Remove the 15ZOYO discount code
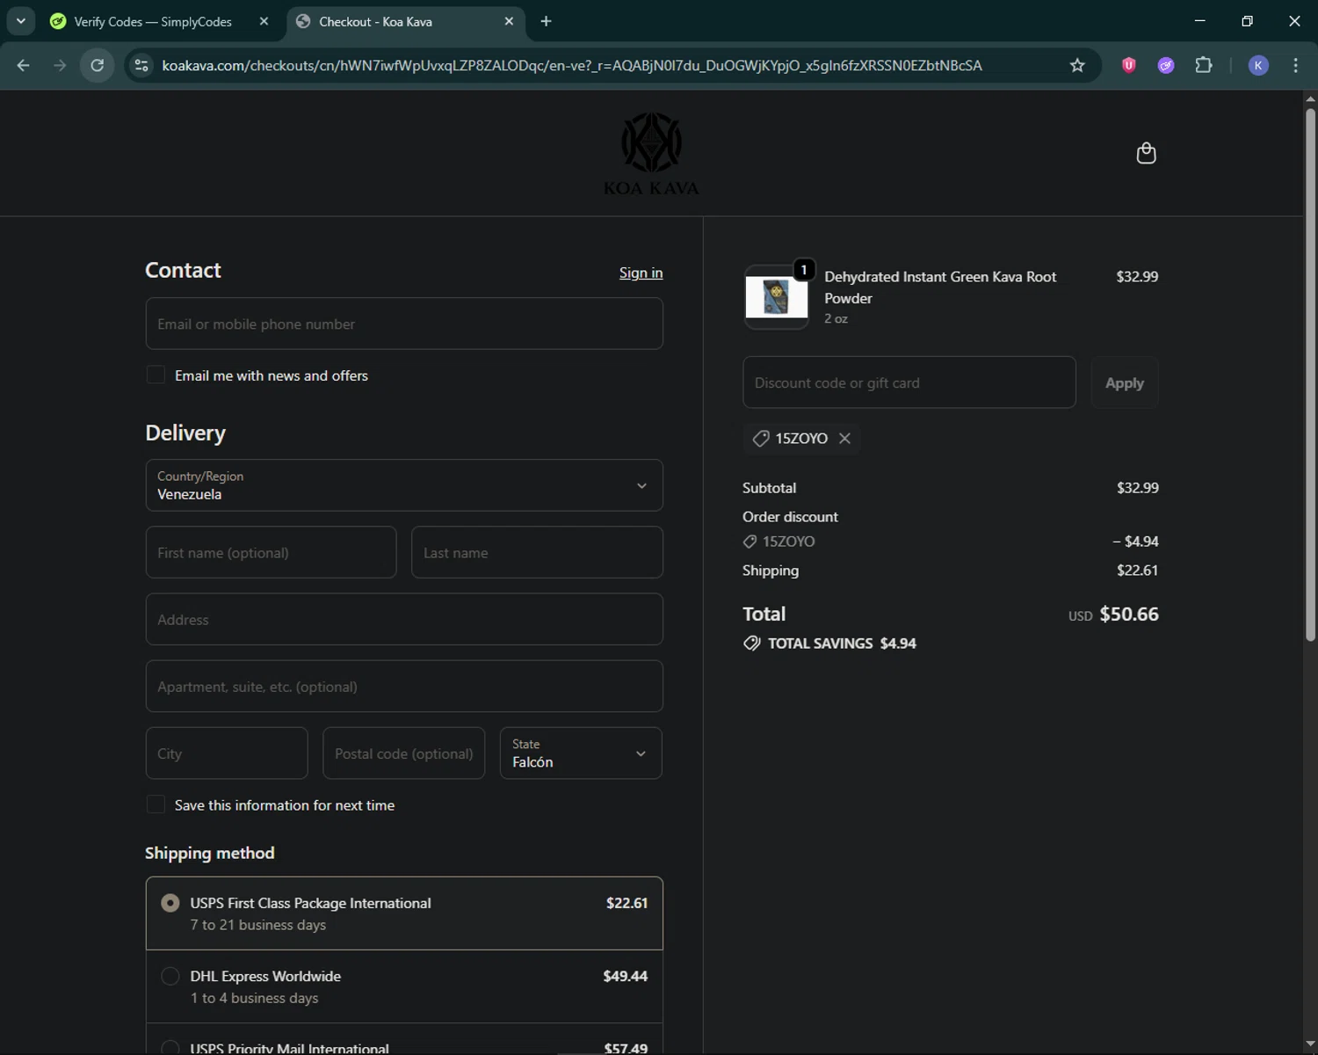Image resolution: width=1318 pixels, height=1055 pixels. (x=844, y=438)
